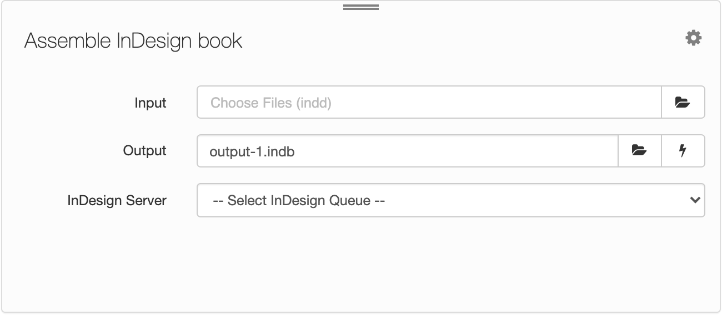This screenshot has height=315, width=722.
Task: Click the InDesign Server label
Action: pyautogui.click(x=117, y=200)
